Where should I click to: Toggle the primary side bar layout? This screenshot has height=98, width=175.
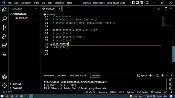(x=133, y=3)
